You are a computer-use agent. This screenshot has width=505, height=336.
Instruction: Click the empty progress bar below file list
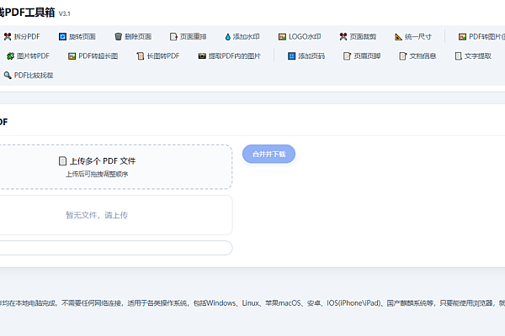click(116, 248)
